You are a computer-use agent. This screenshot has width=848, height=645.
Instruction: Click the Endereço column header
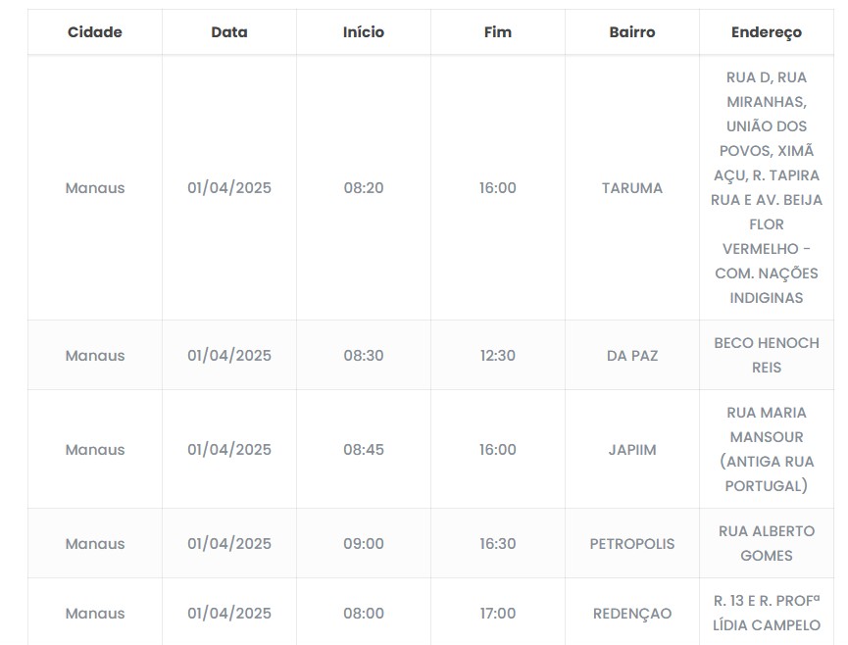point(767,32)
